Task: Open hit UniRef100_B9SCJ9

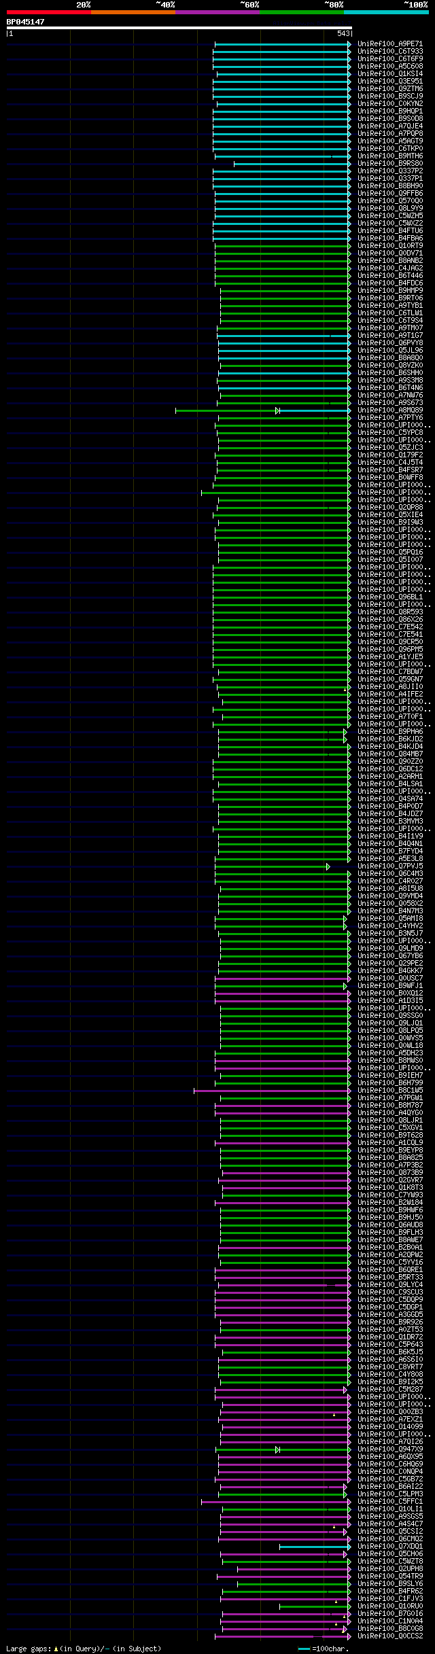Action: coord(390,96)
